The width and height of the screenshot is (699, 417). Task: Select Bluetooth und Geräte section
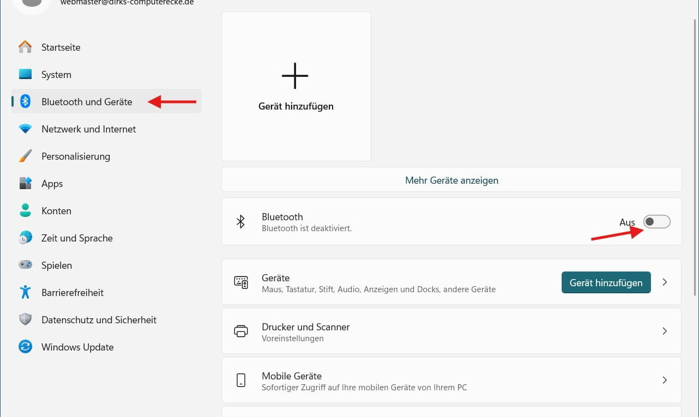(106, 101)
